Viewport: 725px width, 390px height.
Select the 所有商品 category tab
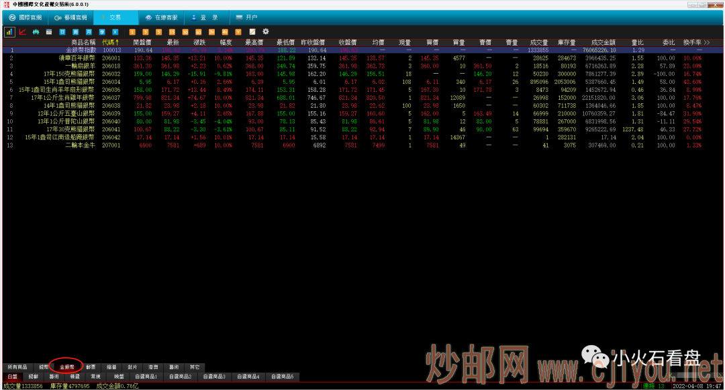(17, 367)
